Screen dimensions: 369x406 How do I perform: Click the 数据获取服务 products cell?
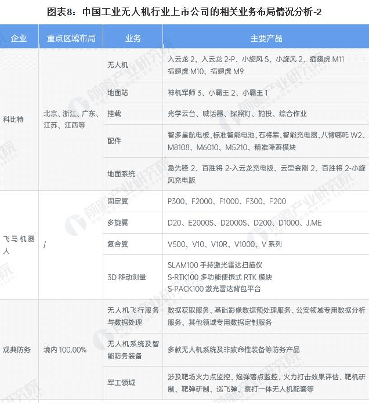point(266,316)
